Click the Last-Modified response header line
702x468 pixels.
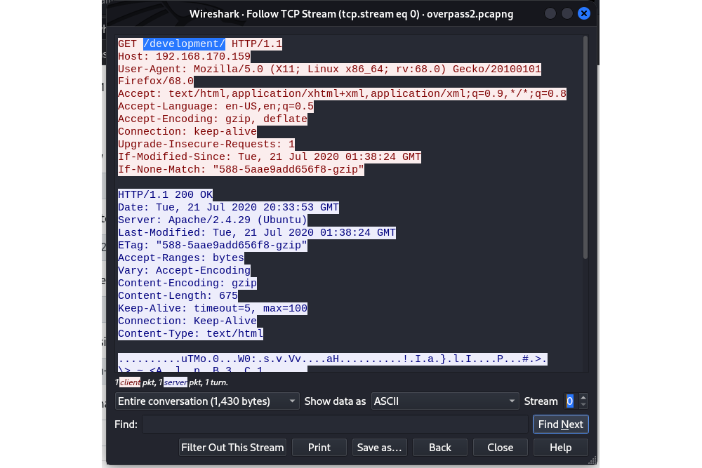(x=256, y=232)
